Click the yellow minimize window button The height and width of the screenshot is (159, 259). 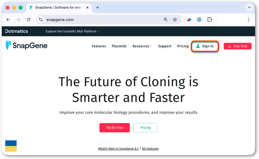coord(14,7)
